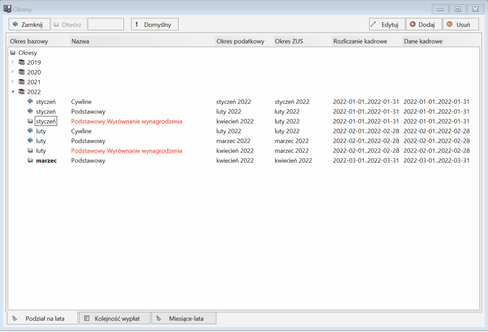This screenshot has width=488, height=332.
Task: Minimize the Okresy window
Action: (x=440, y=9)
